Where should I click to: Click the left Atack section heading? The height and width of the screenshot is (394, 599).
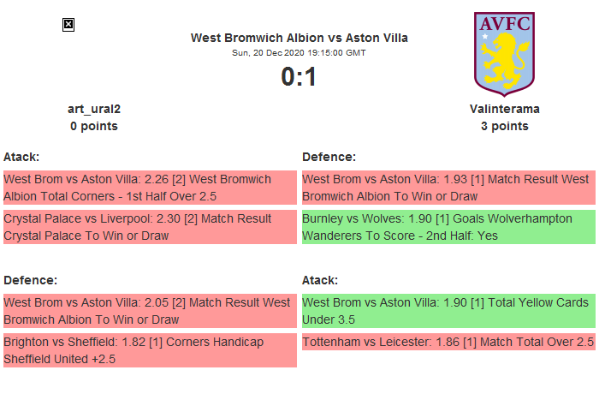click(x=21, y=157)
